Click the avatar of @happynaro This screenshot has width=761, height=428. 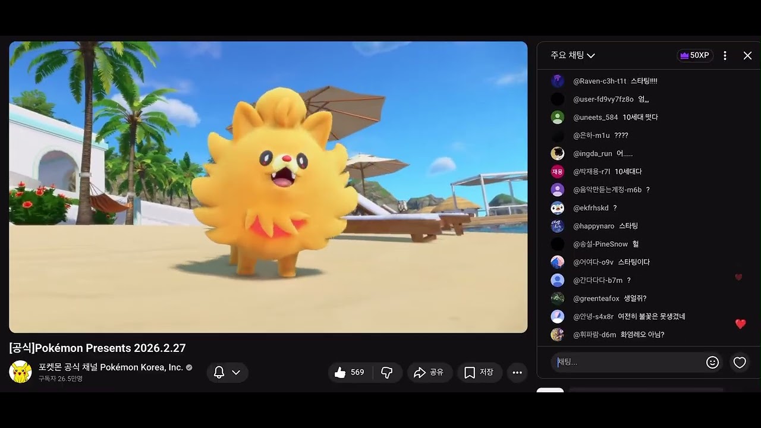click(x=557, y=226)
